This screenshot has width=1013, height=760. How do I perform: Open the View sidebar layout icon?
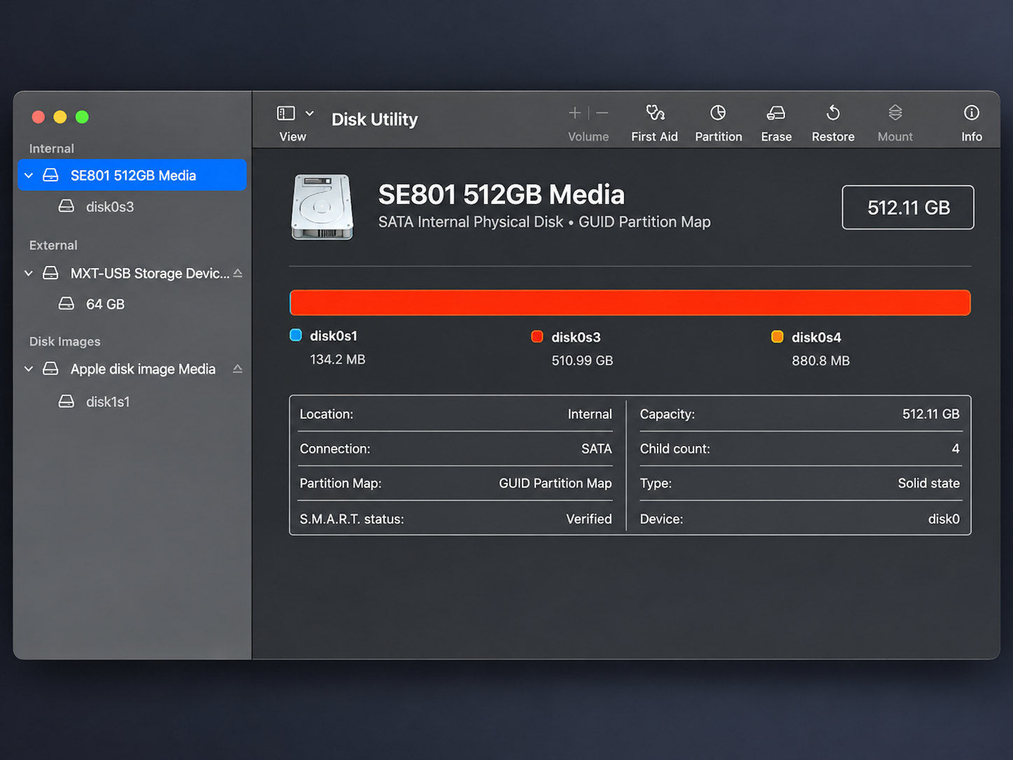[x=286, y=113]
